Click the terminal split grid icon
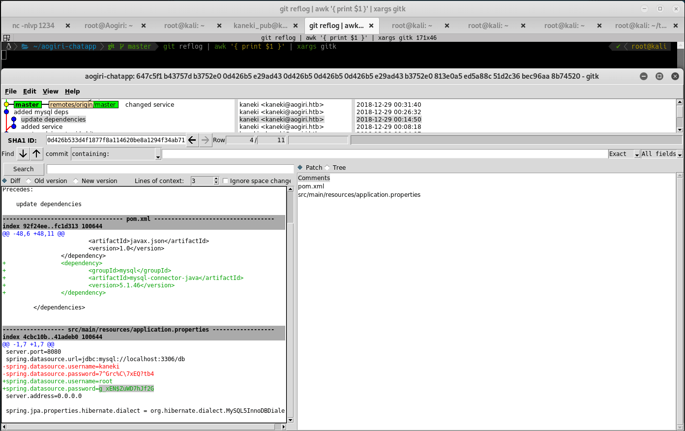 (x=6, y=37)
